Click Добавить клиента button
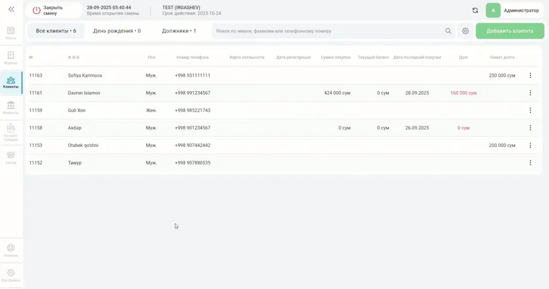This screenshot has width=549, height=289. click(x=510, y=31)
